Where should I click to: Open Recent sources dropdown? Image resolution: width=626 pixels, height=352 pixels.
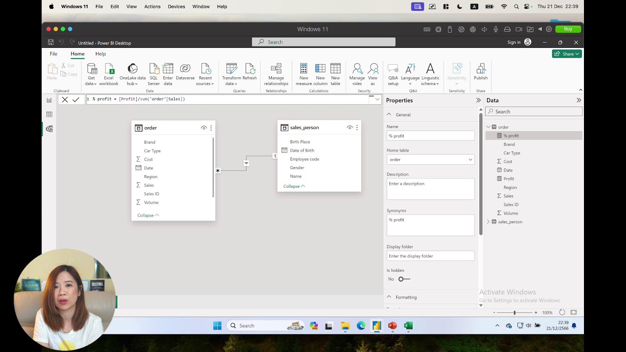click(x=205, y=74)
